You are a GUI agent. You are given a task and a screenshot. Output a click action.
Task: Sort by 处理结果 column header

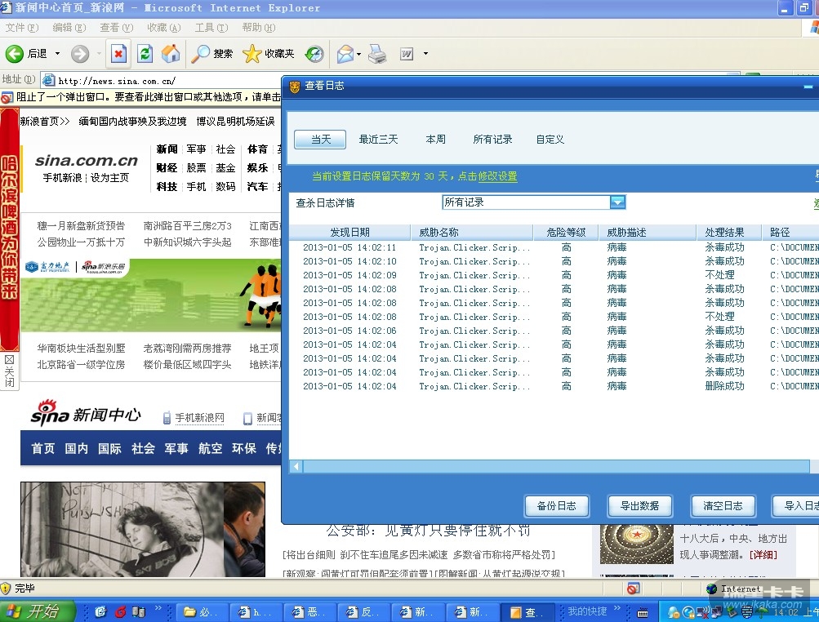pos(729,233)
